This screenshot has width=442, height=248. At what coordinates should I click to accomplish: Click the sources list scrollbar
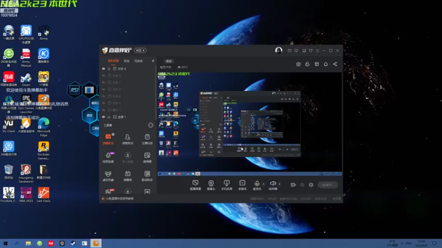(x=156, y=93)
